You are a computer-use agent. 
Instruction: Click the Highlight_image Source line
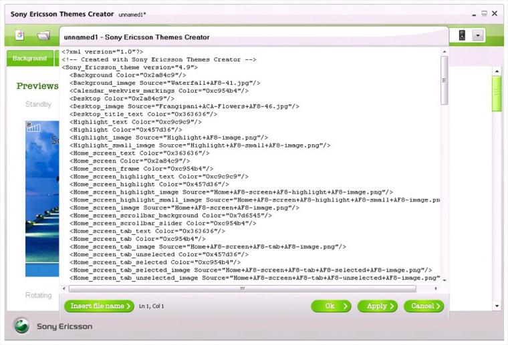[x=168, y=137]
